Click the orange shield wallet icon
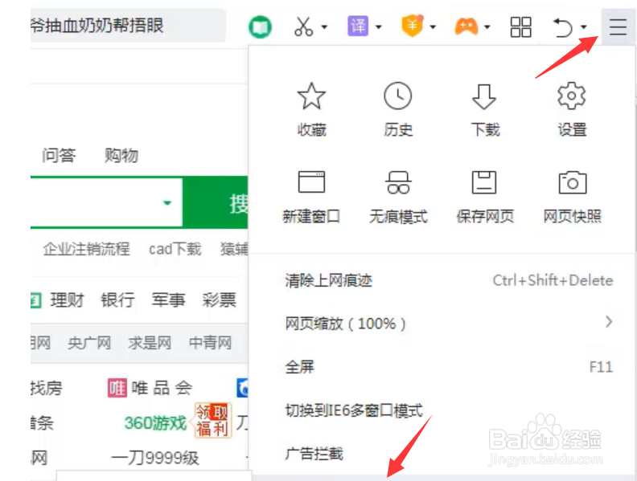Viewport: 637px width, 481px height. (x=412, y=26)
